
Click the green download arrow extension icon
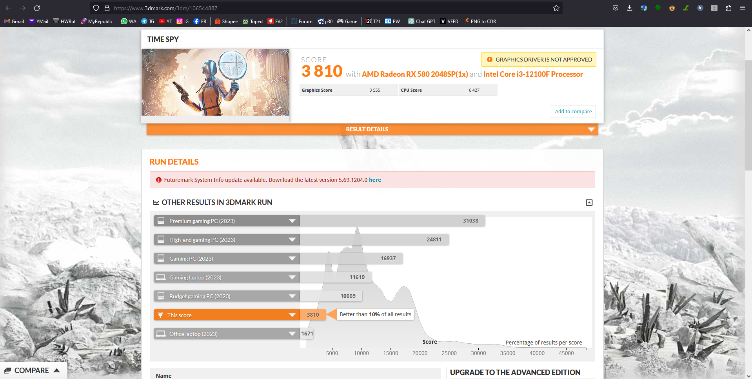(658, 8)
